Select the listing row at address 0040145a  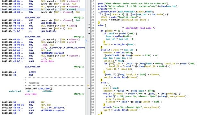[41, 56]
